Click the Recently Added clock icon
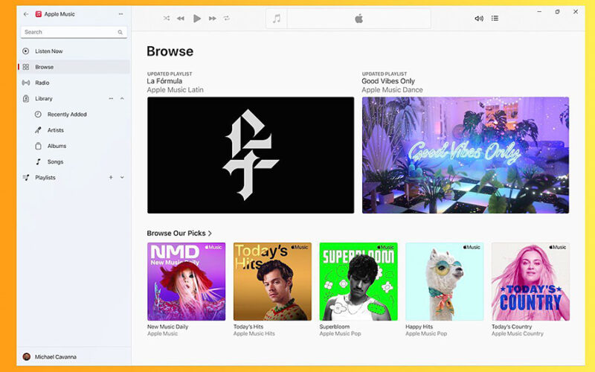This screenshot has height=372, width=595. [x=38, y=115]
